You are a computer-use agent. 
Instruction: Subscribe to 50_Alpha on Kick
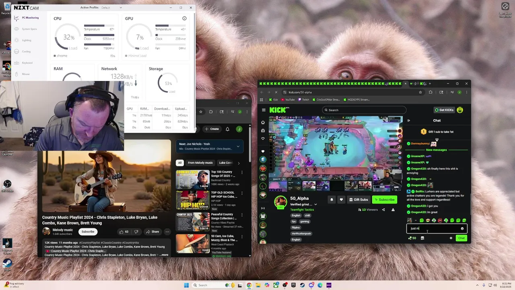[x=384, y=199]
